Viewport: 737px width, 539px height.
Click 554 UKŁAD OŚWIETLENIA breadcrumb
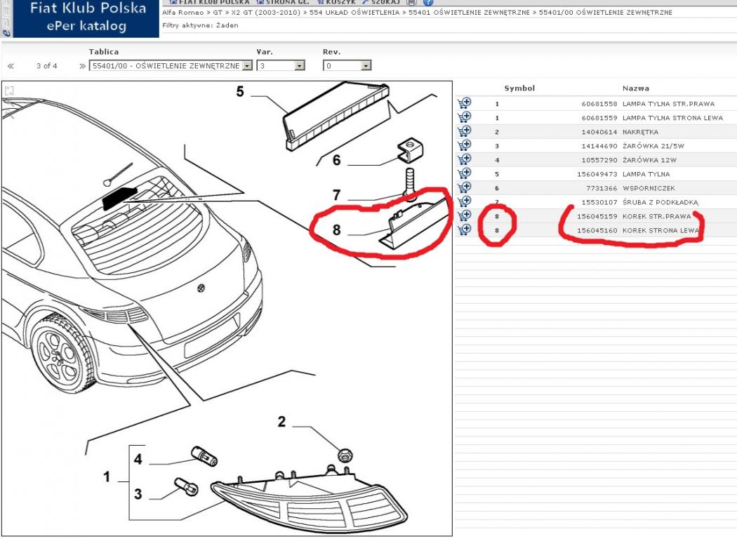point(354,13)
